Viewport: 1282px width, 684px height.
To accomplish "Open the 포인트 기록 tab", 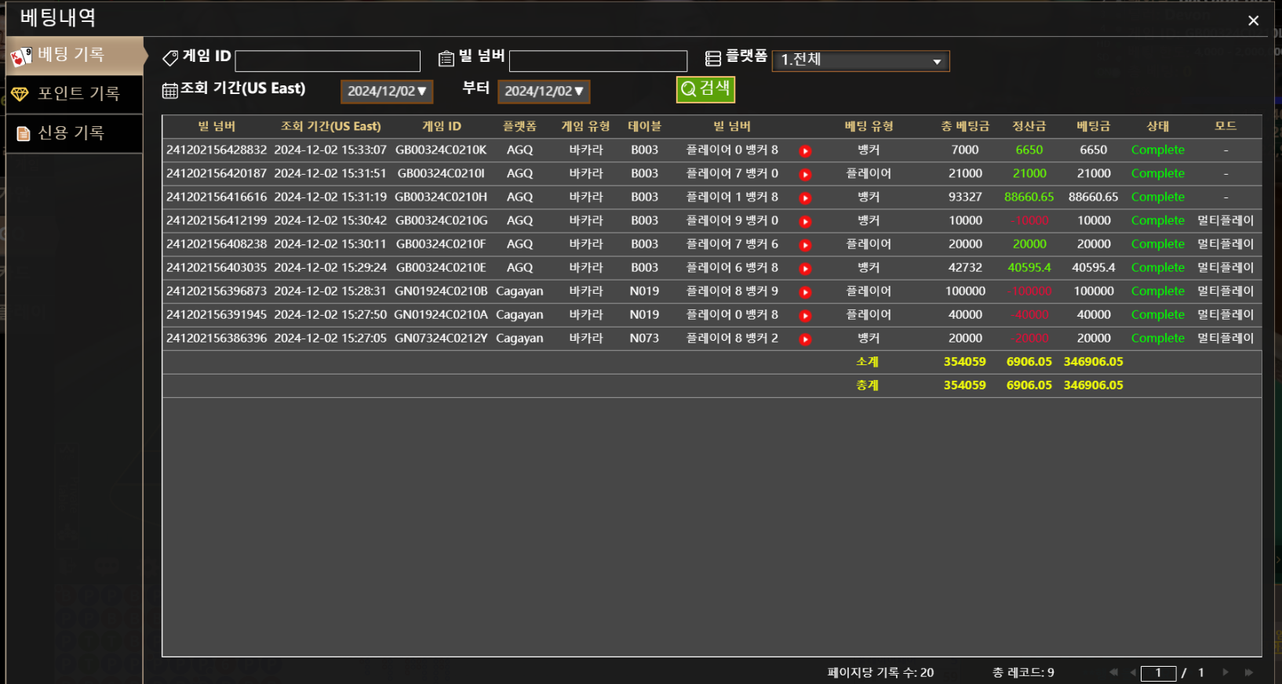I will pyautogui.click(x=75, y=94).
